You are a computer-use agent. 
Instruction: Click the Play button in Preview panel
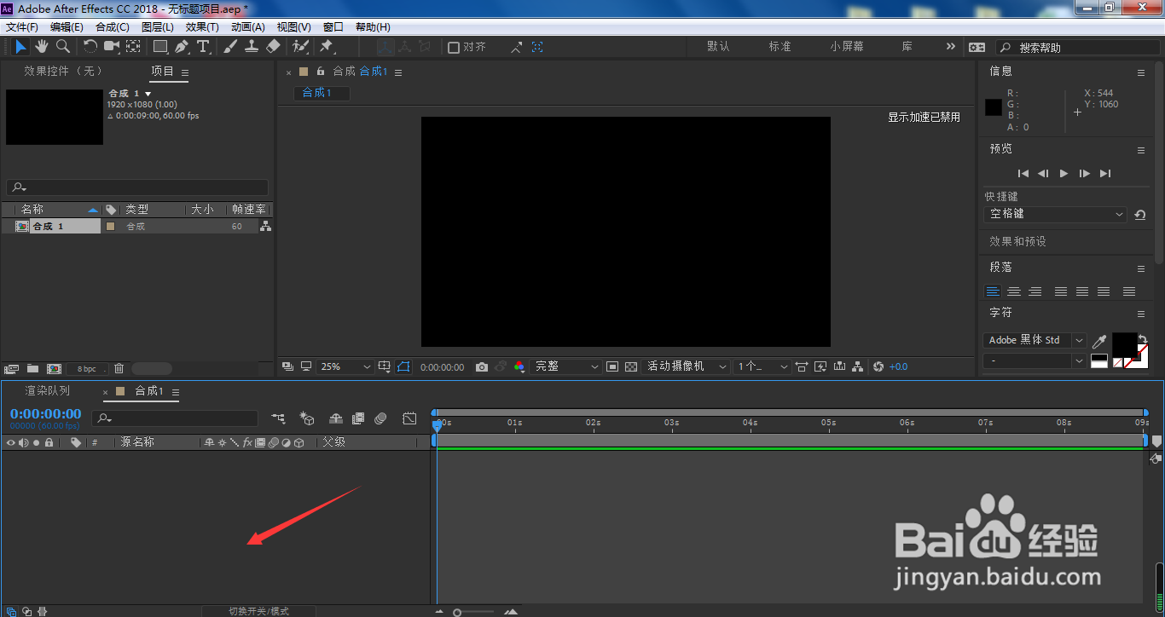(1064, 173)
